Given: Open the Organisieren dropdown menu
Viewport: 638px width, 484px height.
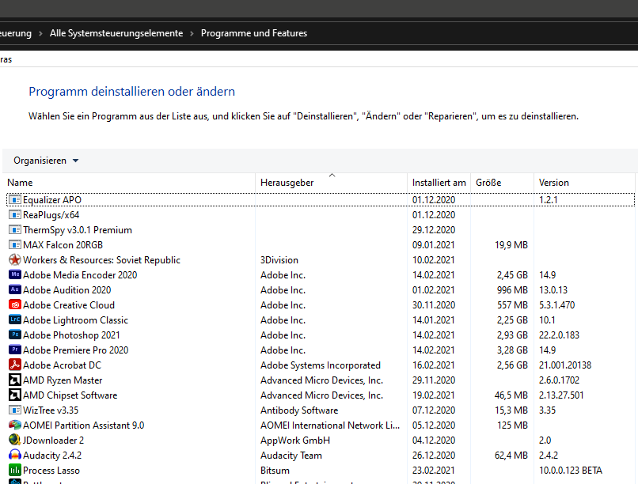Looking at the screenshot, I should [x=46, y=161].
